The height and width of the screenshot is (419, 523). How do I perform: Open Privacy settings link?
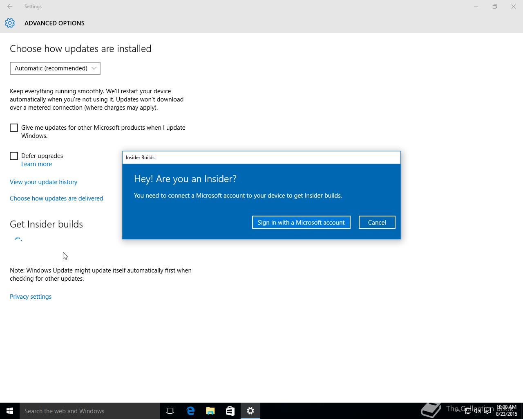[x=31, y=297]
